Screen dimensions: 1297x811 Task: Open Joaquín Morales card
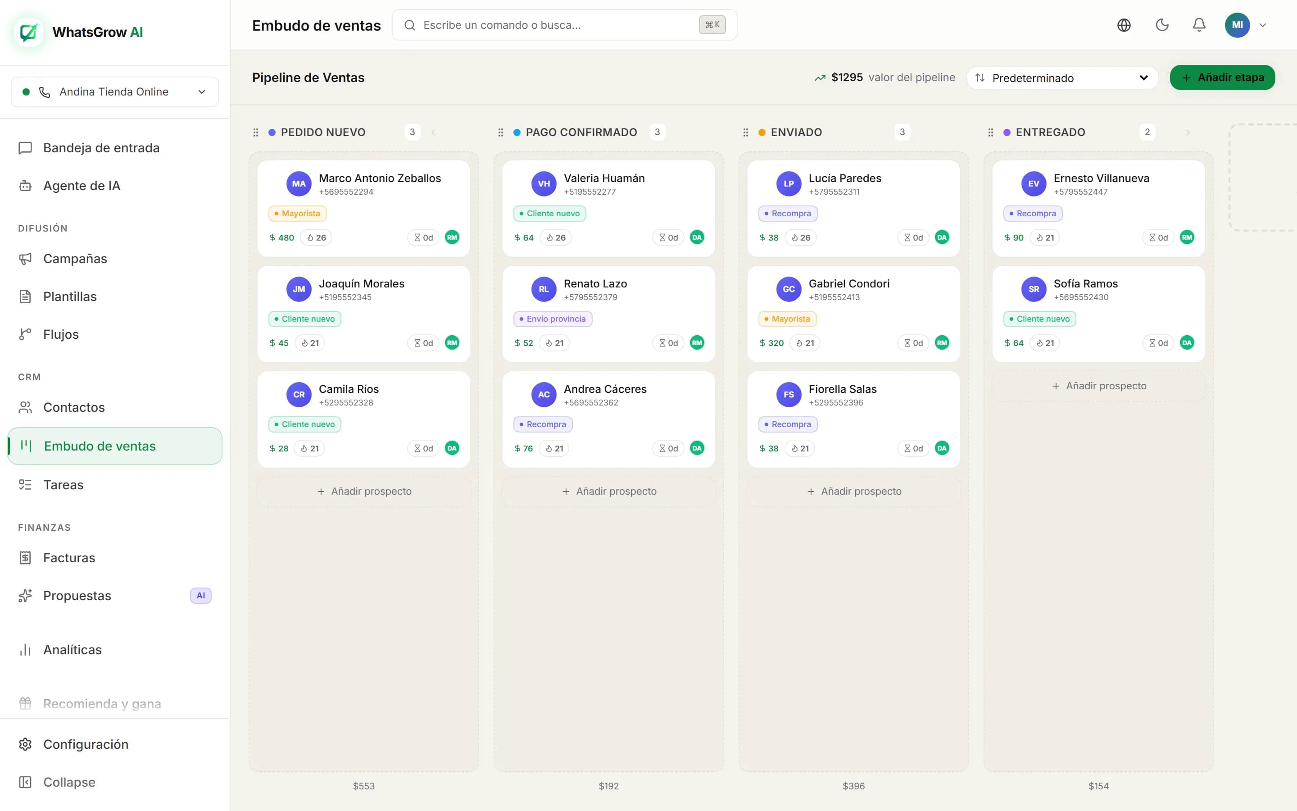click(x=364, y=314)
